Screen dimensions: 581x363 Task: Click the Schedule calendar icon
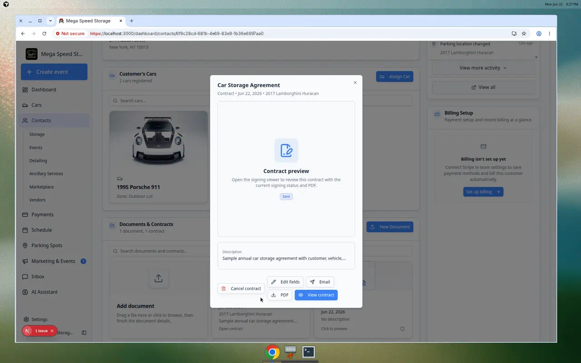[25, 230]
